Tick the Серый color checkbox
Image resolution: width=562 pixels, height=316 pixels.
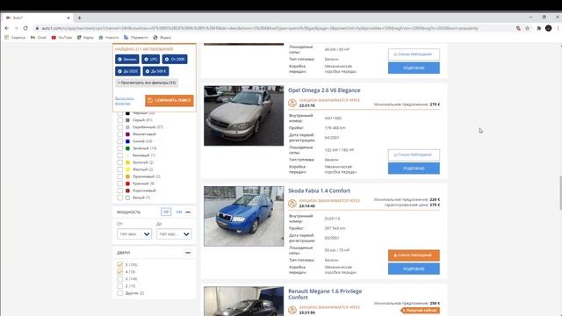click(120, 120)
